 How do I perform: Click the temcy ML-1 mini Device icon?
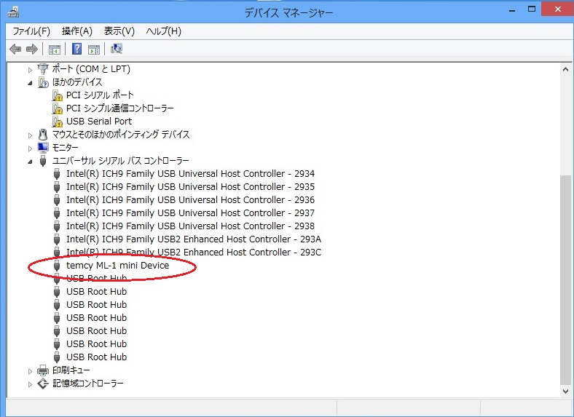tap(57, 266)
